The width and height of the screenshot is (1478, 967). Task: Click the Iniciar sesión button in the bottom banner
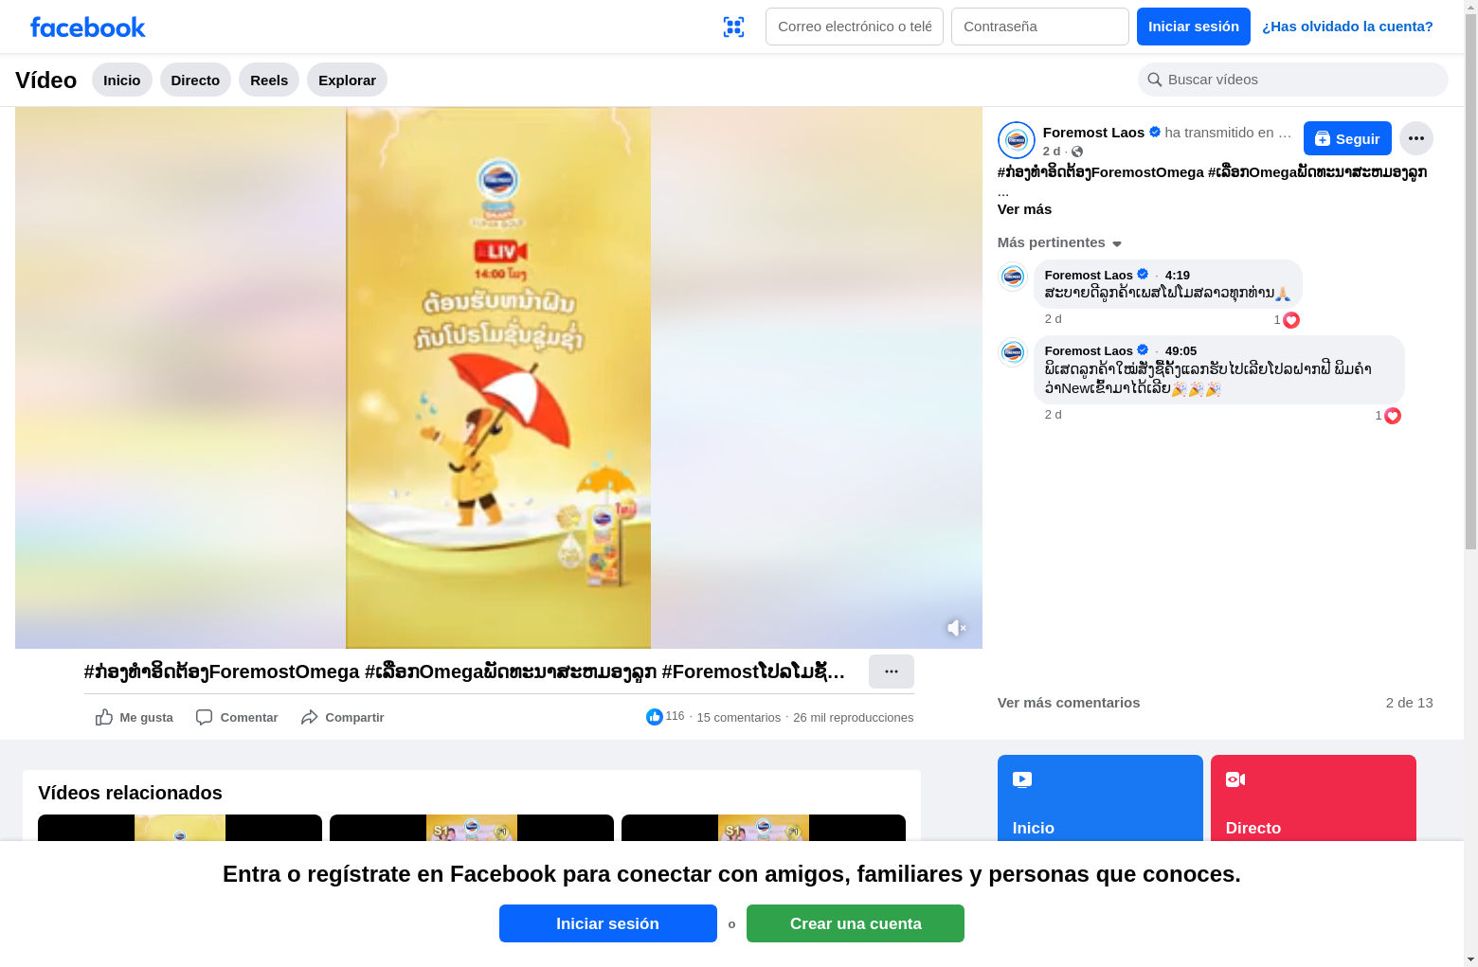pos(608,923)
